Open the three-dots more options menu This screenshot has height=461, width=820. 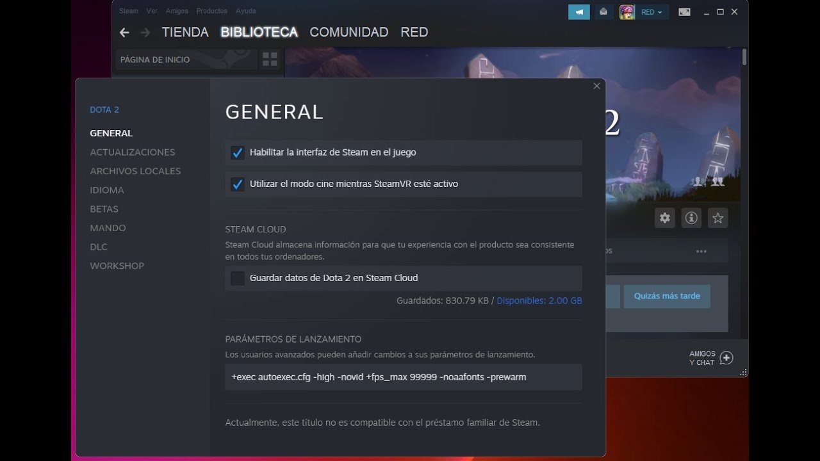701,251
